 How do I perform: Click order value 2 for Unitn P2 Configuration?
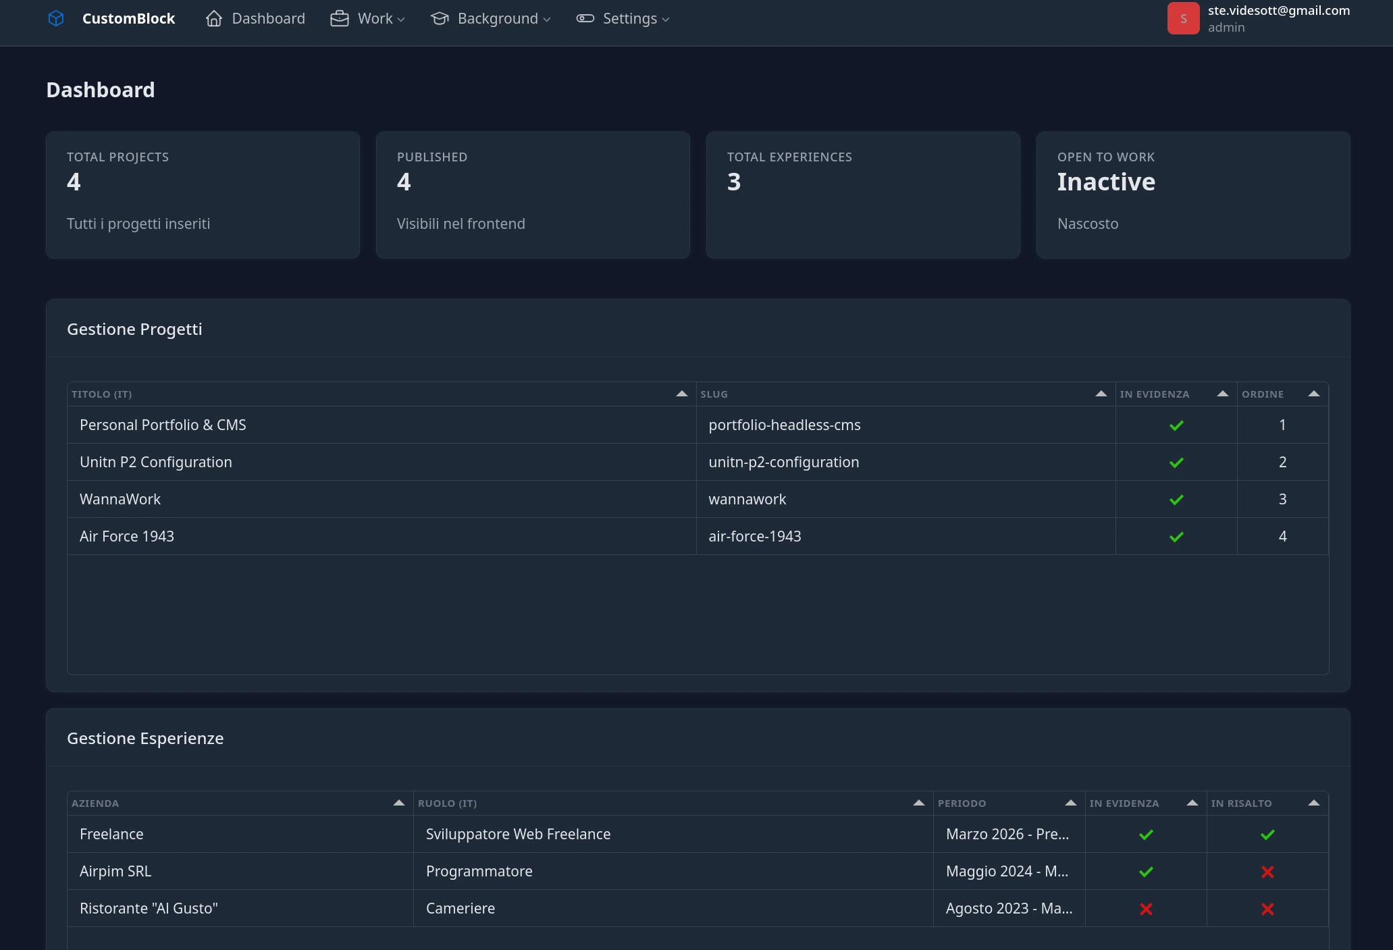point(1282,462)
